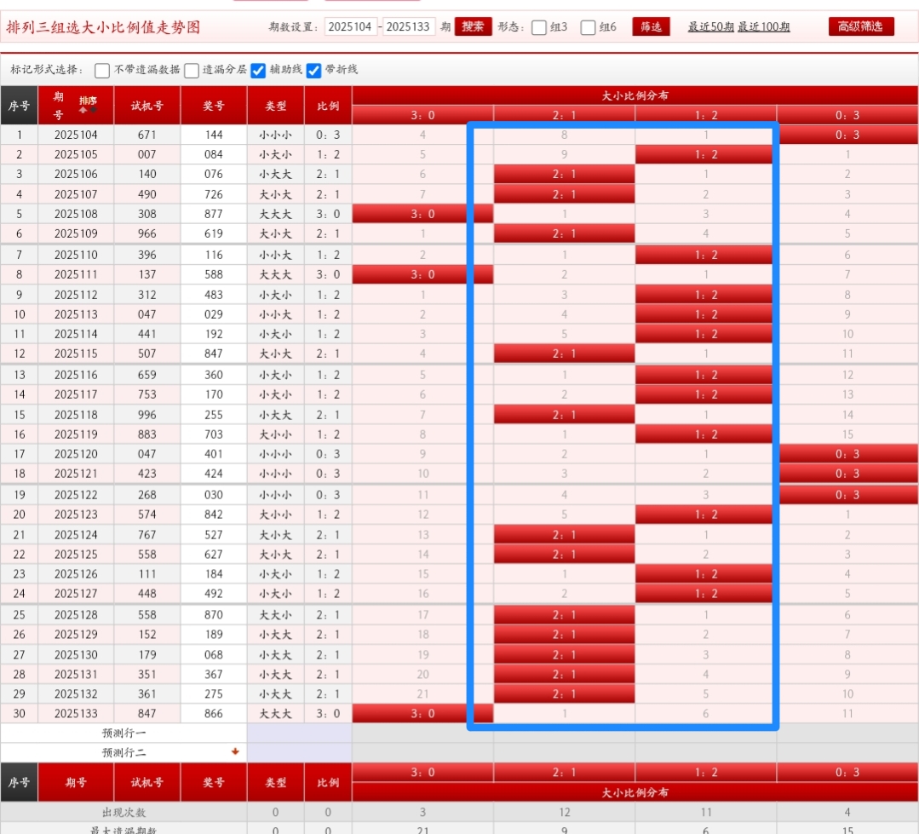This screenshot has height=834, width=919.
Task: Open the 最近100期 link
Action: coord(763,27)
